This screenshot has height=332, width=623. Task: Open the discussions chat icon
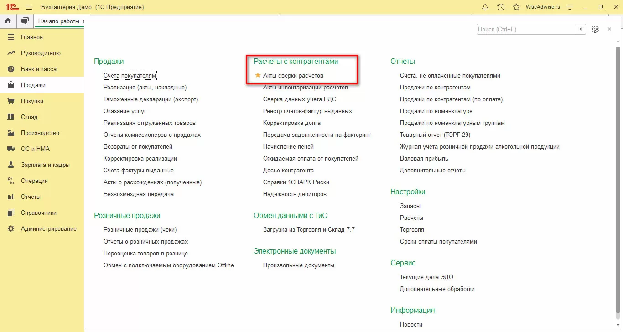(25, 21)
